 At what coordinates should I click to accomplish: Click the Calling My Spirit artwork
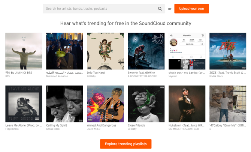pos(64,104)
